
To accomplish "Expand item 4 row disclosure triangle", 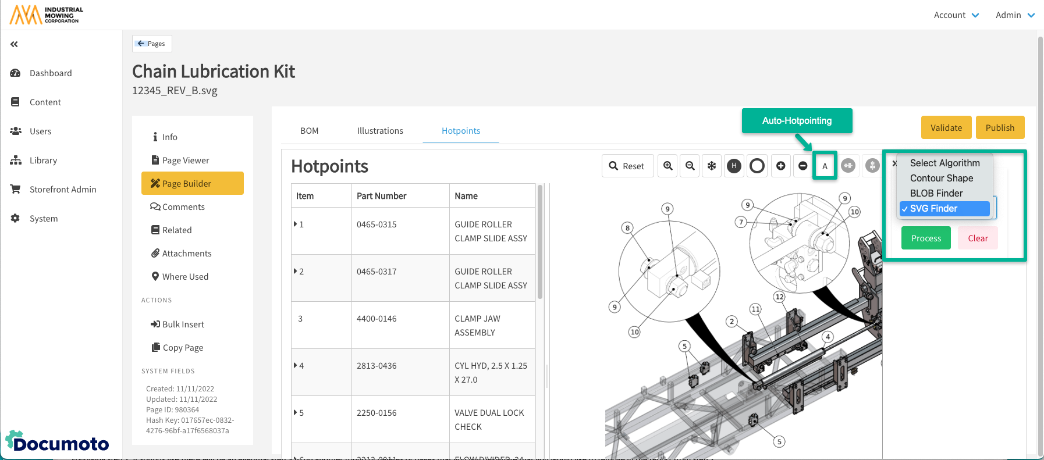I will 296,365.
